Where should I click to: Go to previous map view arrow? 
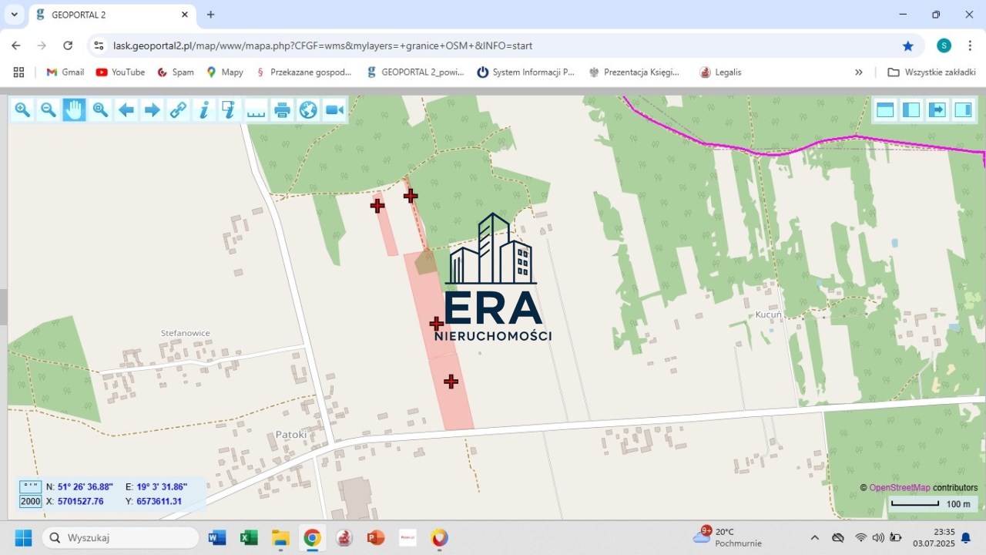[x=126, y=110]
